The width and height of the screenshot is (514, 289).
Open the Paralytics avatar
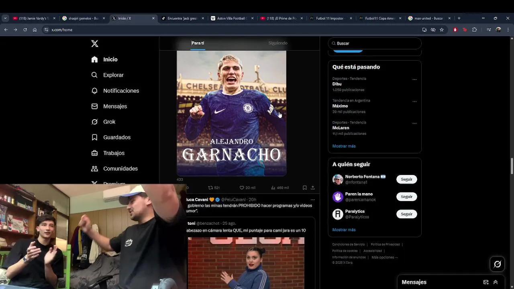338,214
